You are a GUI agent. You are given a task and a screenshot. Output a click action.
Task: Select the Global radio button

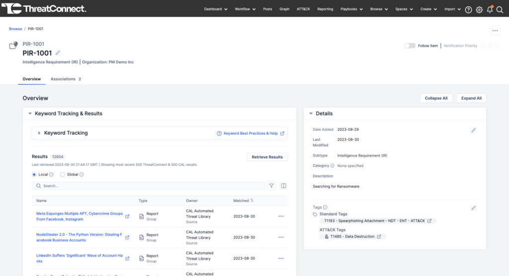(63, 174)
